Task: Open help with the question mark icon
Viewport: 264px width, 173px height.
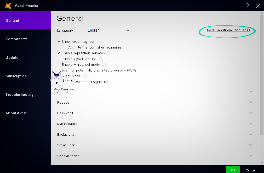Action: pos(247,6)
